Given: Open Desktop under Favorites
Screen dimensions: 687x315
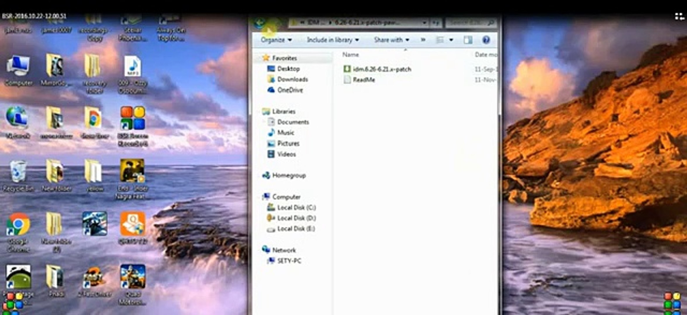Looking at the screenshot, I should tap(284, 69).
